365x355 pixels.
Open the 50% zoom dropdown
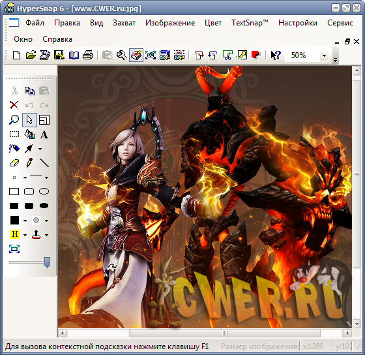324,55
